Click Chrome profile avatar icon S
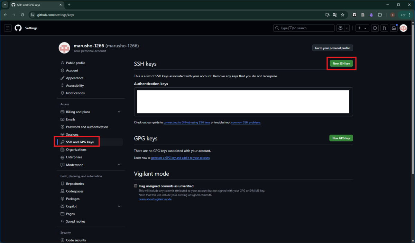 393,15
